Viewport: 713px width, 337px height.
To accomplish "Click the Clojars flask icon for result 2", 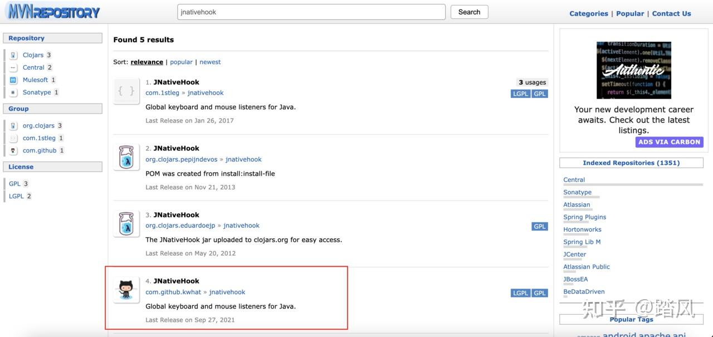I will click(x=126, y=157).
